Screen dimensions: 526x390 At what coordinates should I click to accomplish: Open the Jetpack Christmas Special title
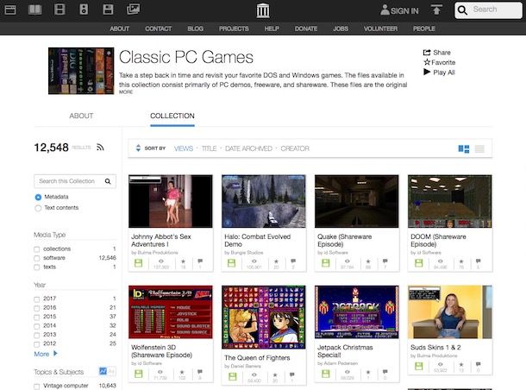[x=345, y=351]
